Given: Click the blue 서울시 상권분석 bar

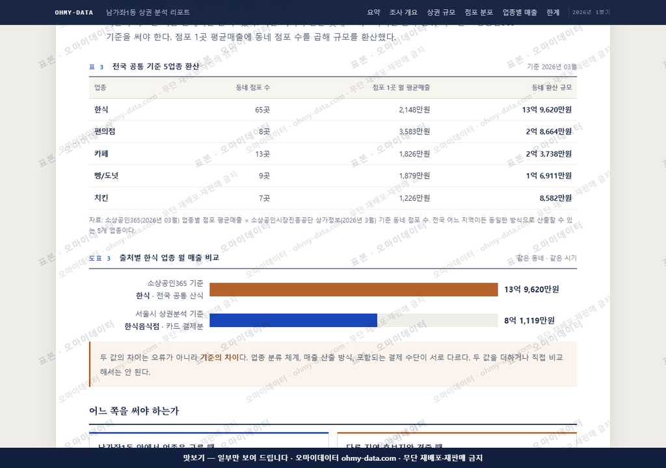Looking at the screenshot, I should coord(293,320).
